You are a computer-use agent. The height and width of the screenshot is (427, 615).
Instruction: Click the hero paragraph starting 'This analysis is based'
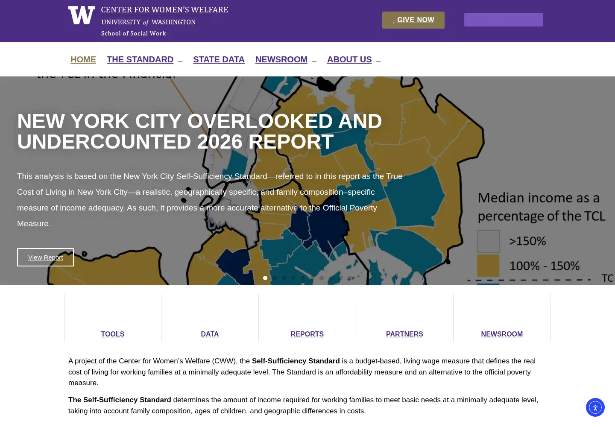pos(210,200)
